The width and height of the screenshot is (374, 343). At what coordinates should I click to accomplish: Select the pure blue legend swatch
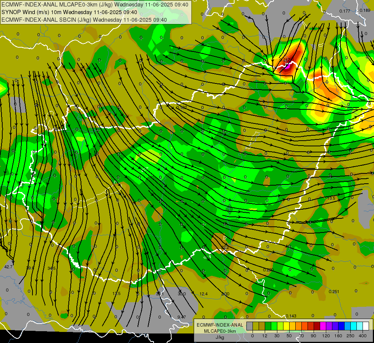click(341, 326)
